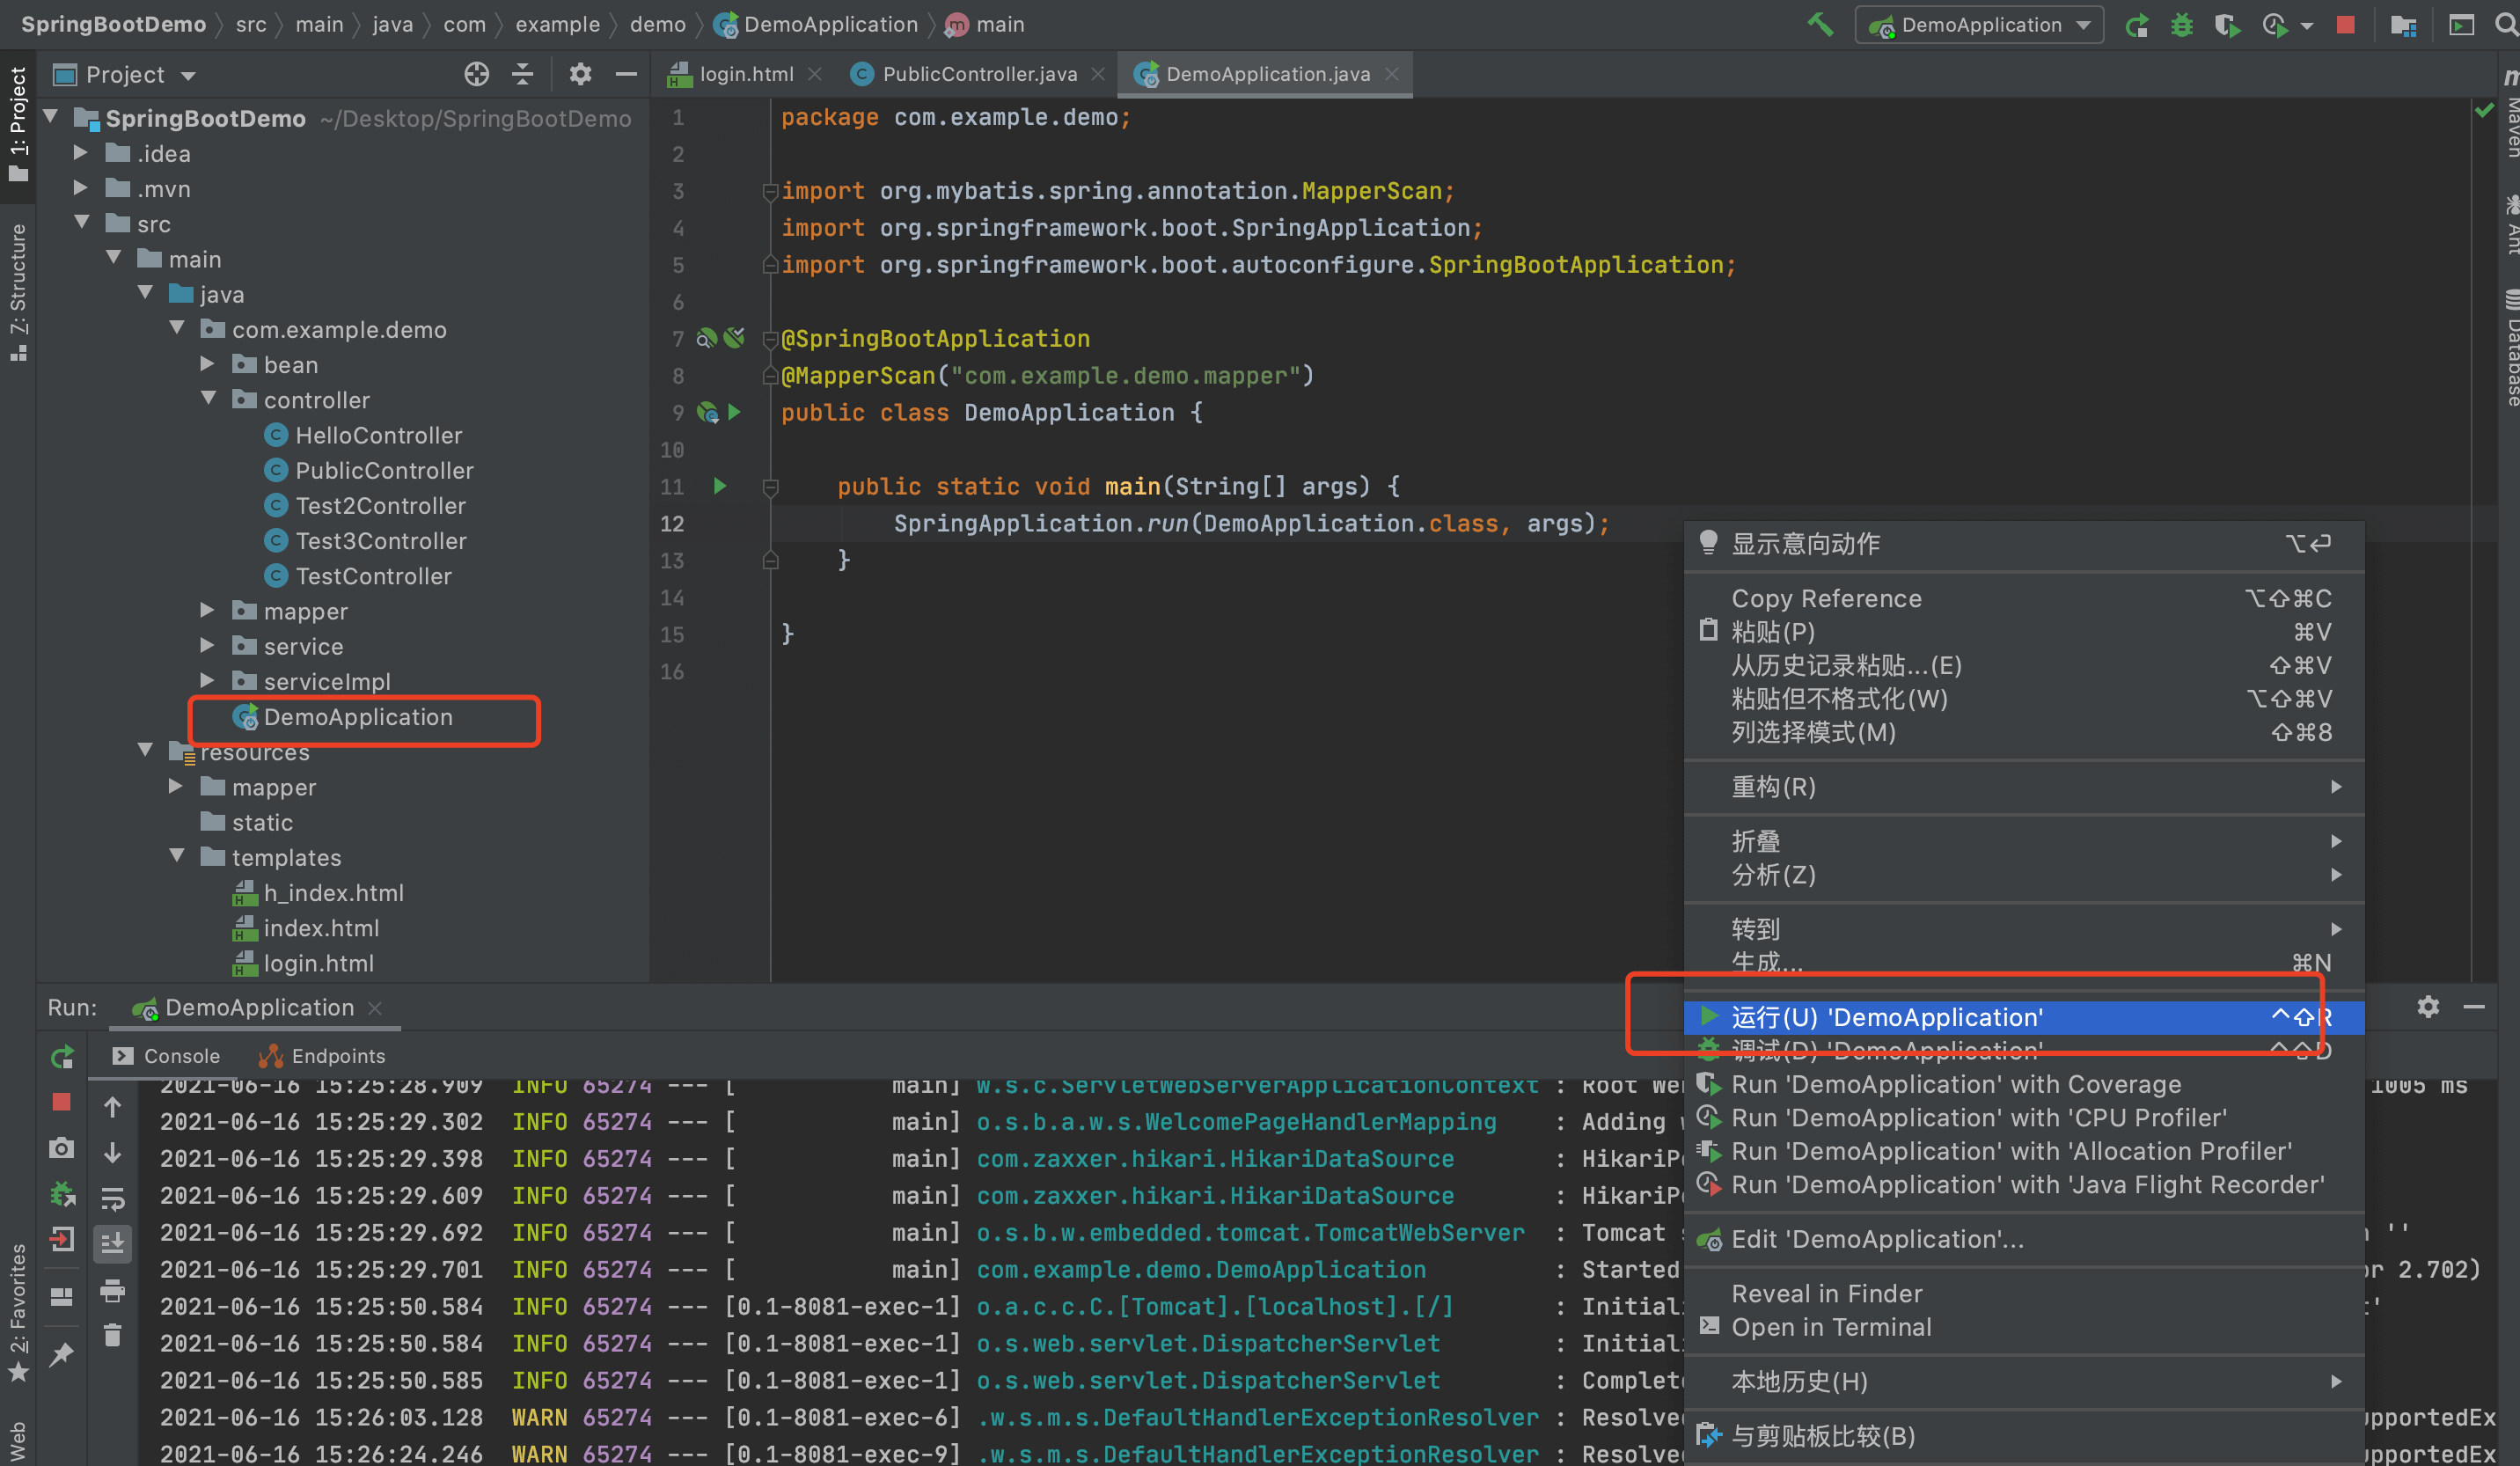Open the DemoApplication run configuration dropdown
The height and width of the screenshot is (1466, 2520).
click(1979, 25)
